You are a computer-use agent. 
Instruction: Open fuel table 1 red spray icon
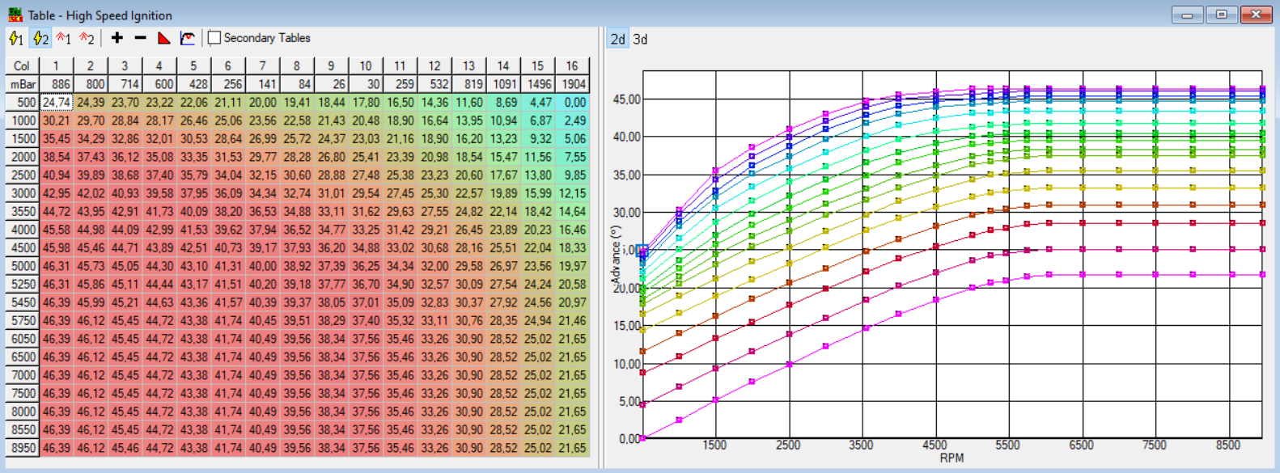pos(64,38)
